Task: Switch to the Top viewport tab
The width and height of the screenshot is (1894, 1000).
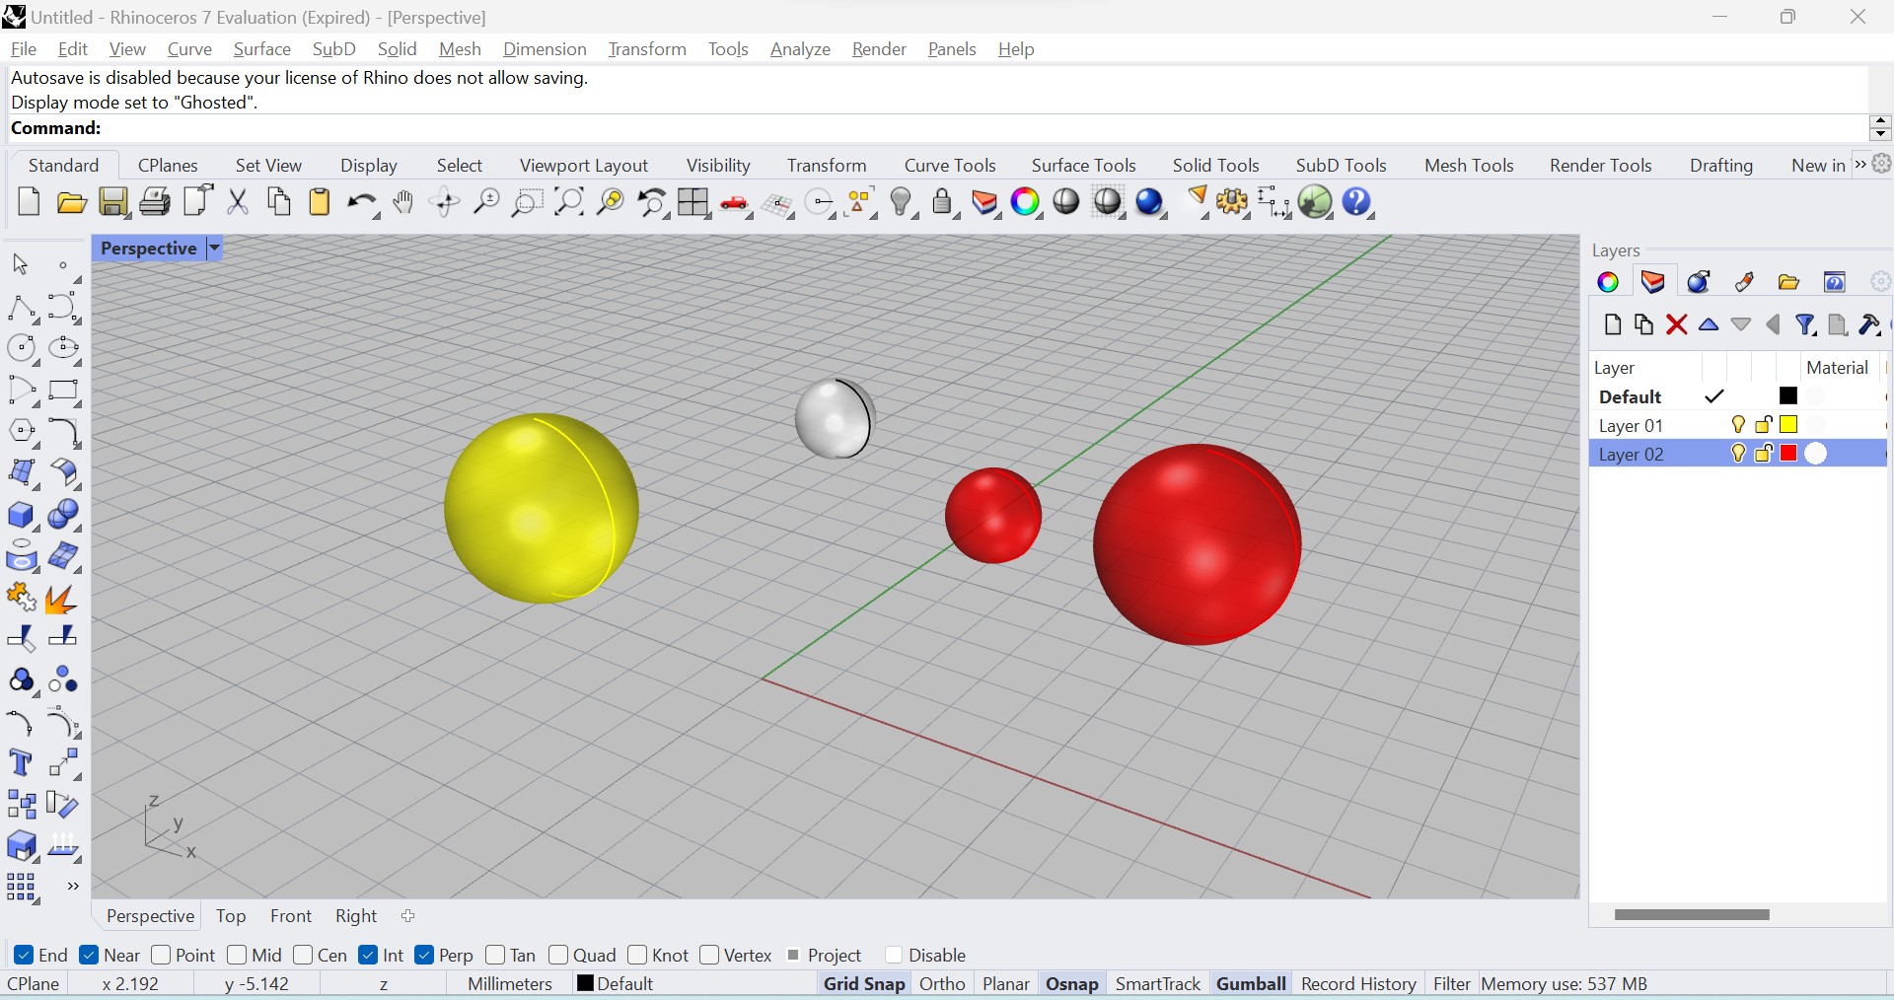Action: [231, 916]
